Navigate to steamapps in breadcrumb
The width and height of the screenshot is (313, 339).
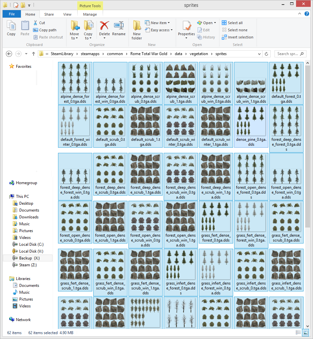click(90, 54)
